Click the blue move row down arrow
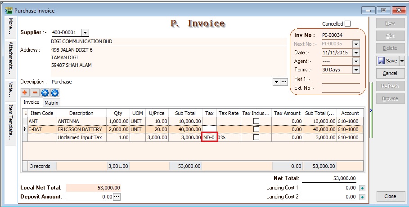The image size is (409, 207). pos(54,92)
